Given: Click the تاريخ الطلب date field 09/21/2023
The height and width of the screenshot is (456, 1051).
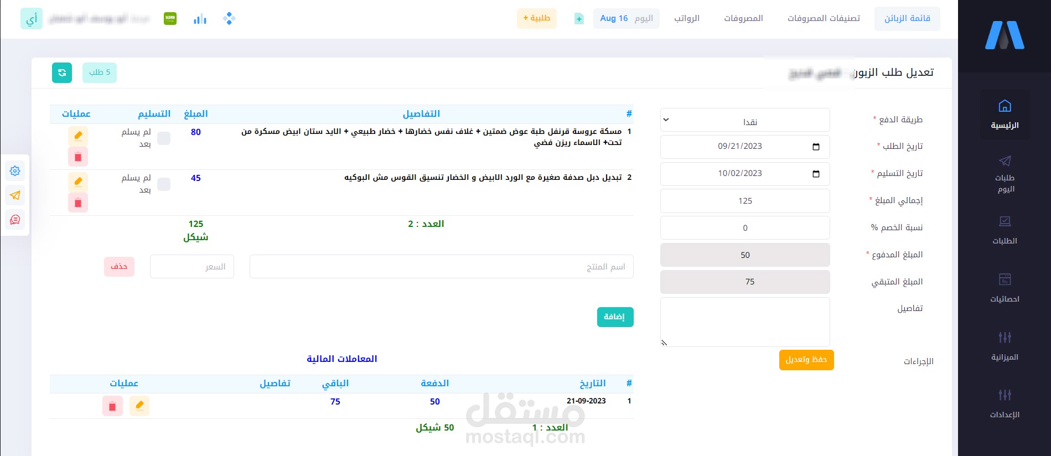Looking at the screenshot, I should [x=745, y=147].
